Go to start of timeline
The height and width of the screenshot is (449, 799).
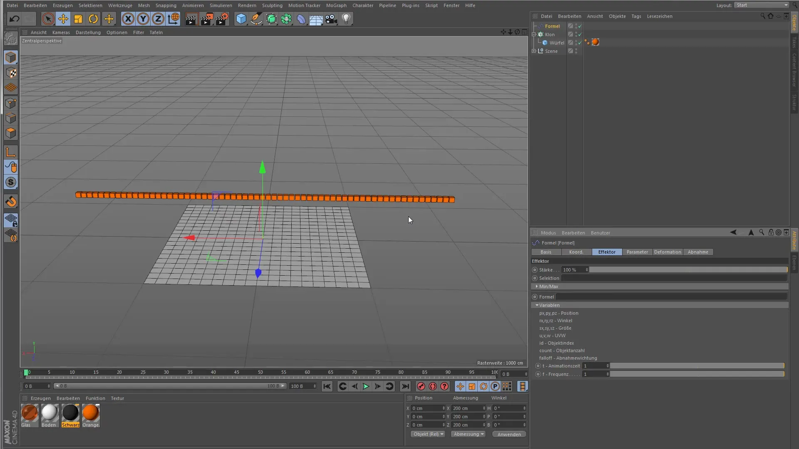coord(327,387)
